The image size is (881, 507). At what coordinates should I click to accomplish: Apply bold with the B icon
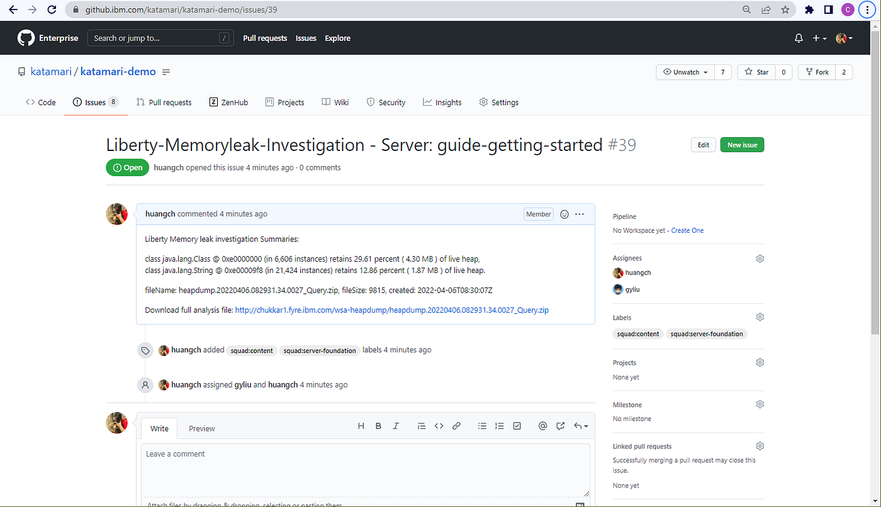coord(378,426)
